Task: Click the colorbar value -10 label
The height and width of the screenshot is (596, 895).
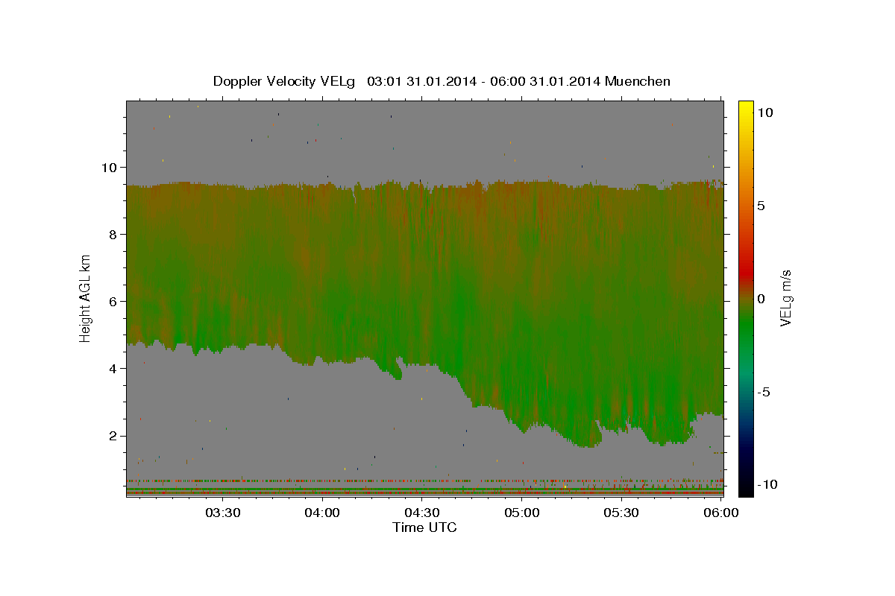Action: (767, 484)
